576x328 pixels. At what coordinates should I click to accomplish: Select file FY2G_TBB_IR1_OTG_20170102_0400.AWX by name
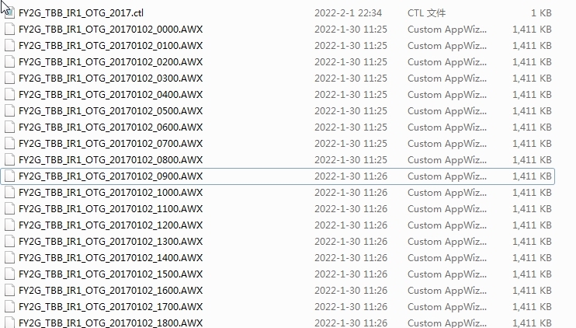(110, 95)
